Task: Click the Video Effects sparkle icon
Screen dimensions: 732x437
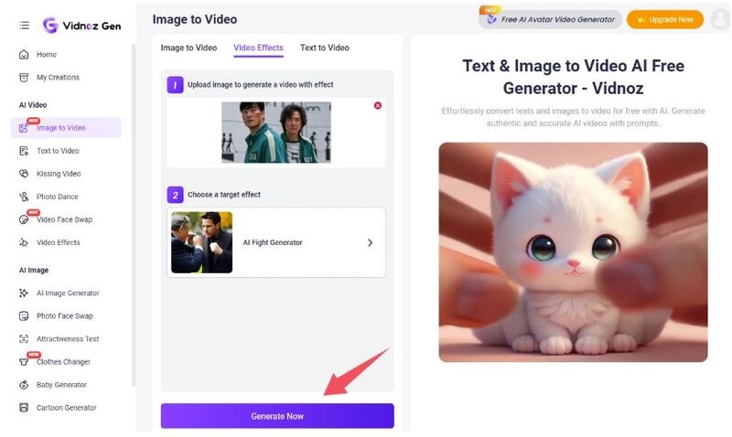Action: point(24,242)
